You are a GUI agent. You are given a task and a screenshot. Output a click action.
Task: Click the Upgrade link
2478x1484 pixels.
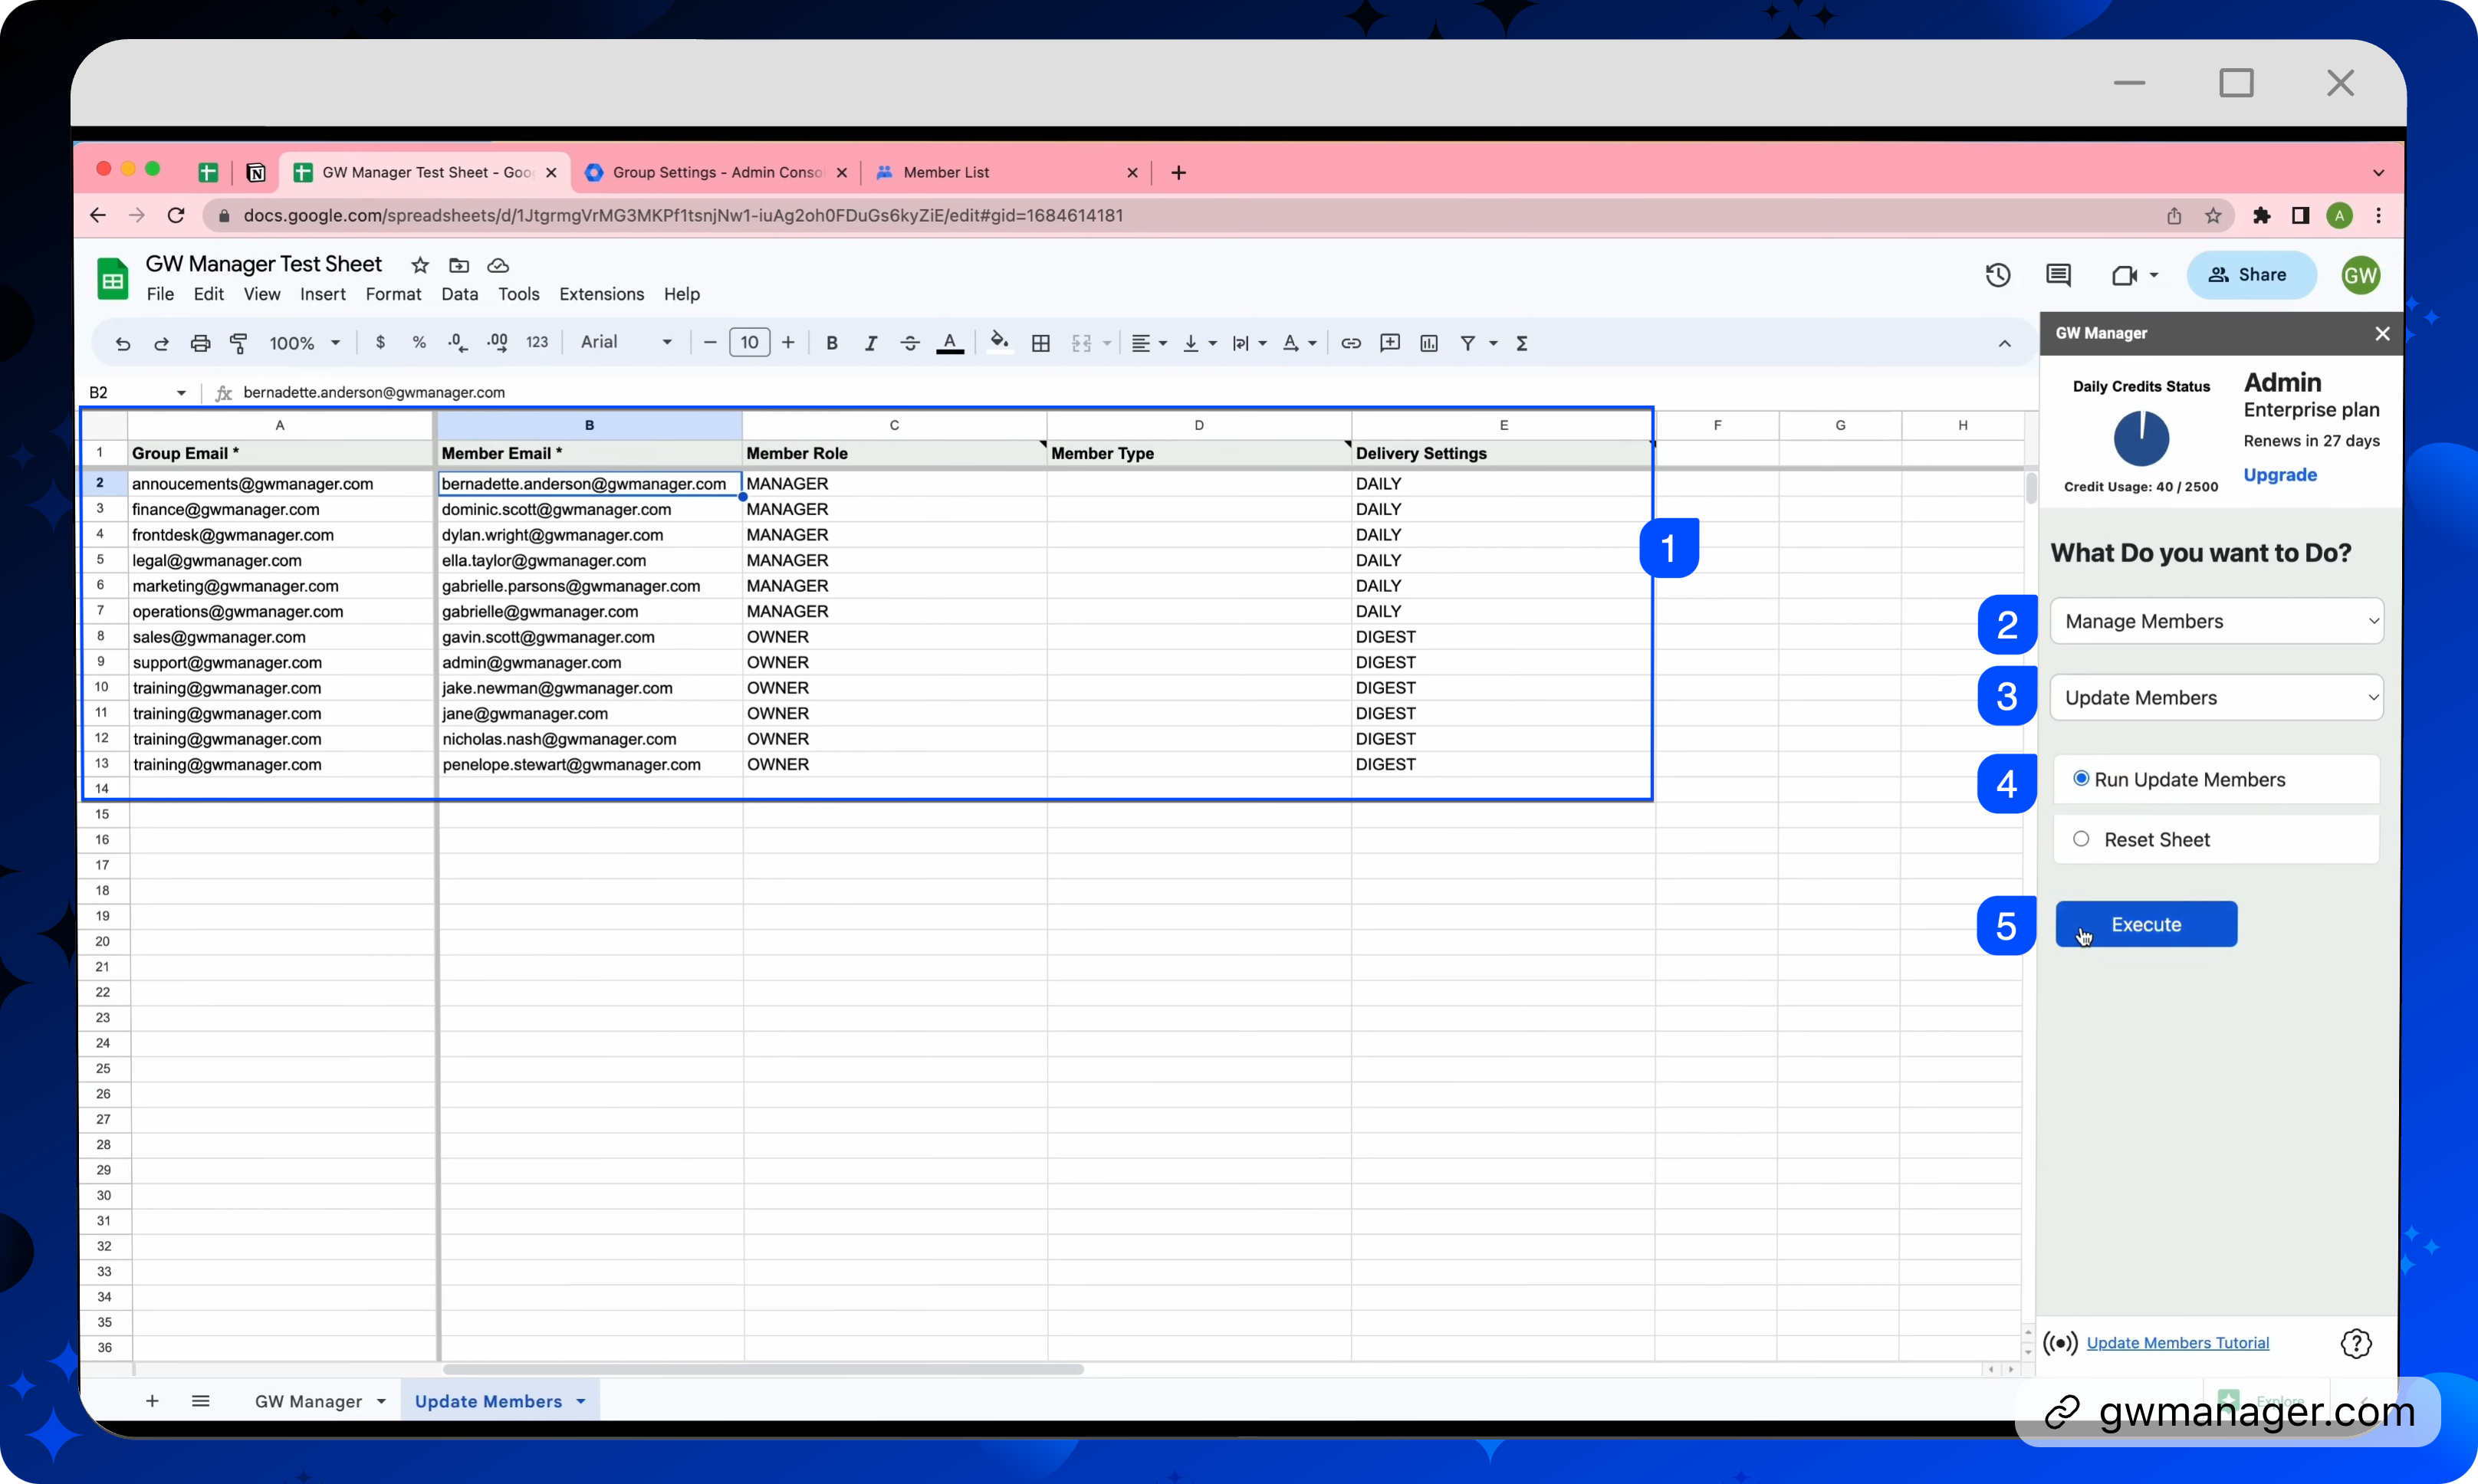click(x=2280, y=475)
